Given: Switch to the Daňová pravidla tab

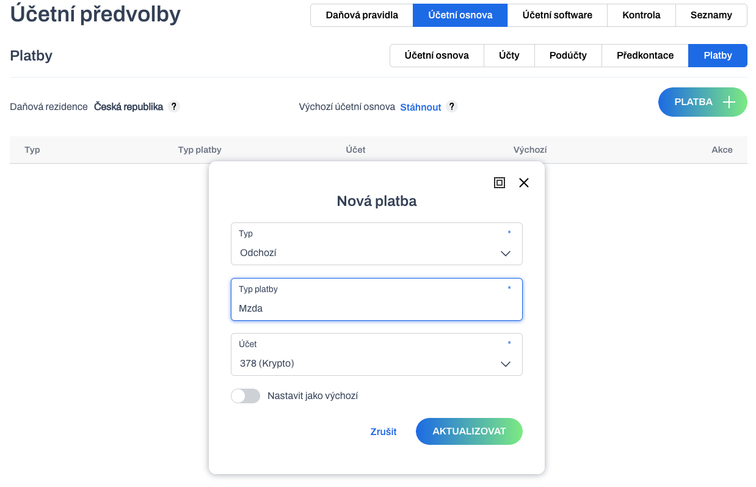Looking at the screenshot, I should tap(362, 15).
